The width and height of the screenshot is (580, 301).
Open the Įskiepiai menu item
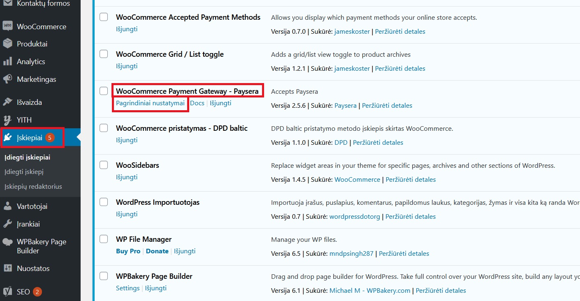40,138
